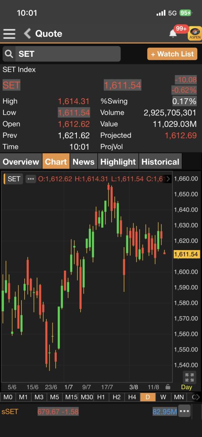Toggle the chart scroll lock icon
Viewport: 202px width, 437px height.
pyautogui.click(x=168, y=387)
